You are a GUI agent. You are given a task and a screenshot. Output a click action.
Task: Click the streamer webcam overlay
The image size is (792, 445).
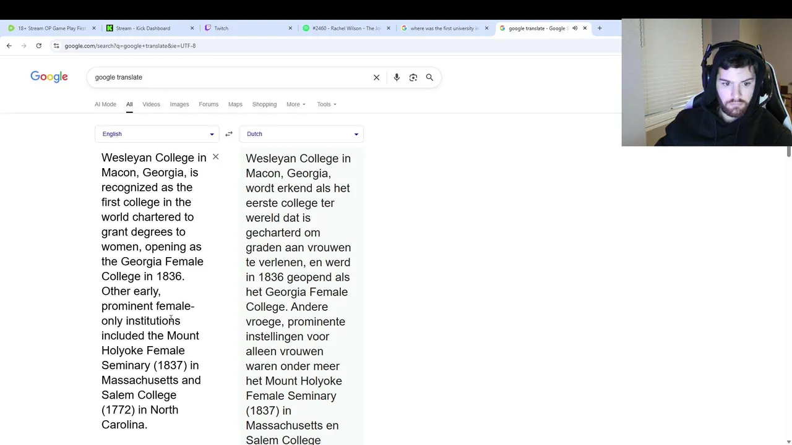707,82
